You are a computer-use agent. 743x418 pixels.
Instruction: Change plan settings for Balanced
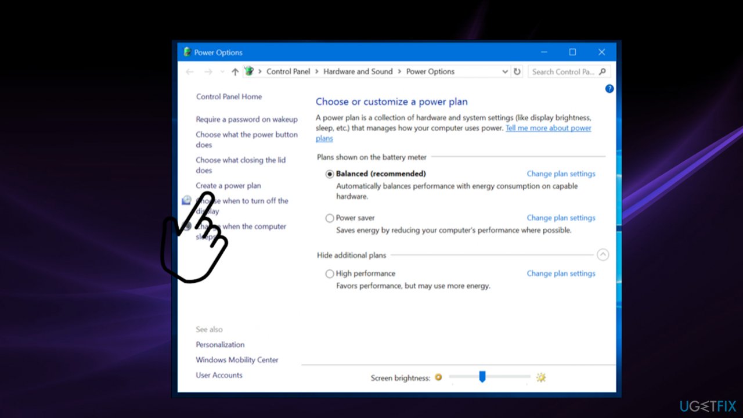561,174
